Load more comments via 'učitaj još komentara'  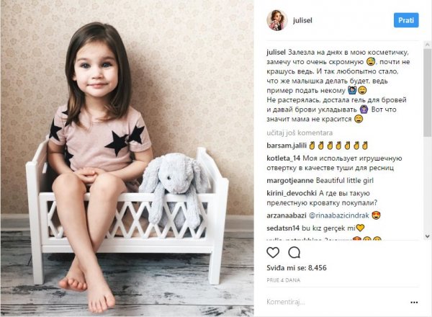pyautogui.click(x=300, y=133)
